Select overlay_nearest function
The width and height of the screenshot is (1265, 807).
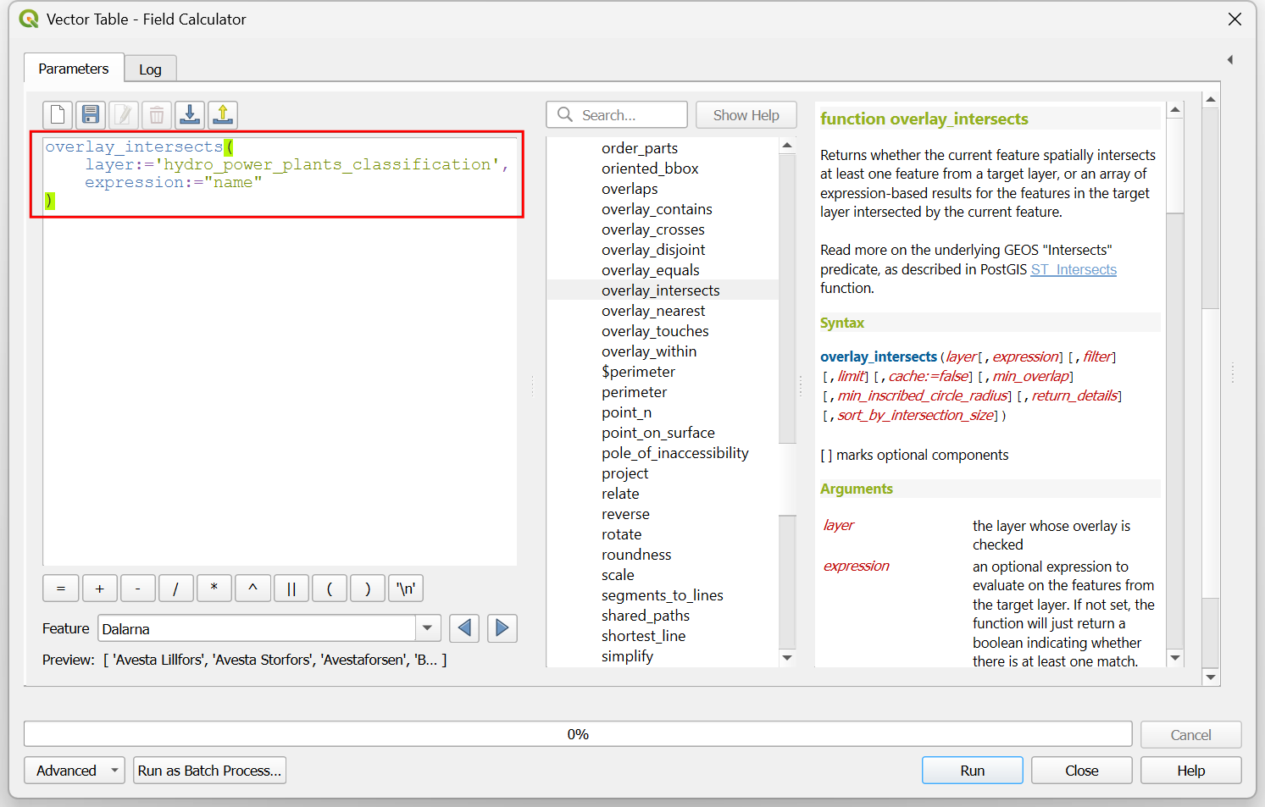(653, 311)
